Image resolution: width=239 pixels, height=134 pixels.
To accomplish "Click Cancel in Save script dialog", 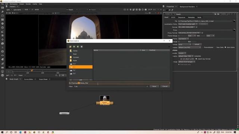I will (x=165, y=86).
